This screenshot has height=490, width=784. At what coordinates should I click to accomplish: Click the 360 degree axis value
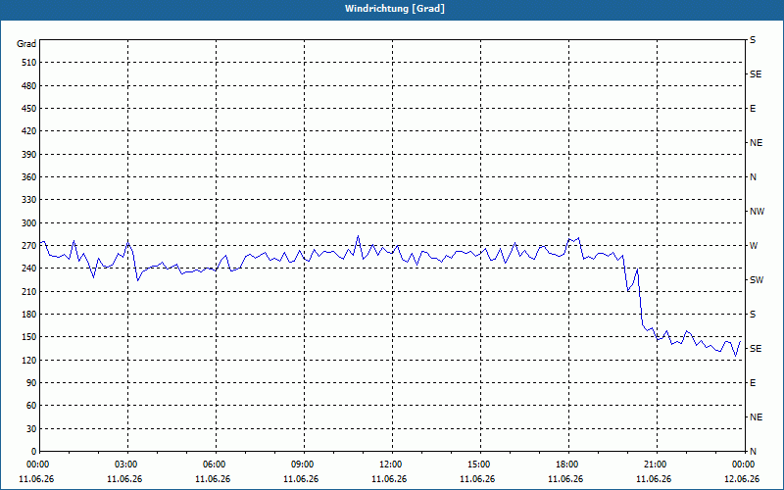pyautogui.click(x=29, y=177)
